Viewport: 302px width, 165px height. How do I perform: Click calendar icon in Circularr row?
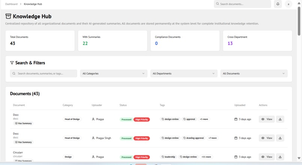click(236, 157)
